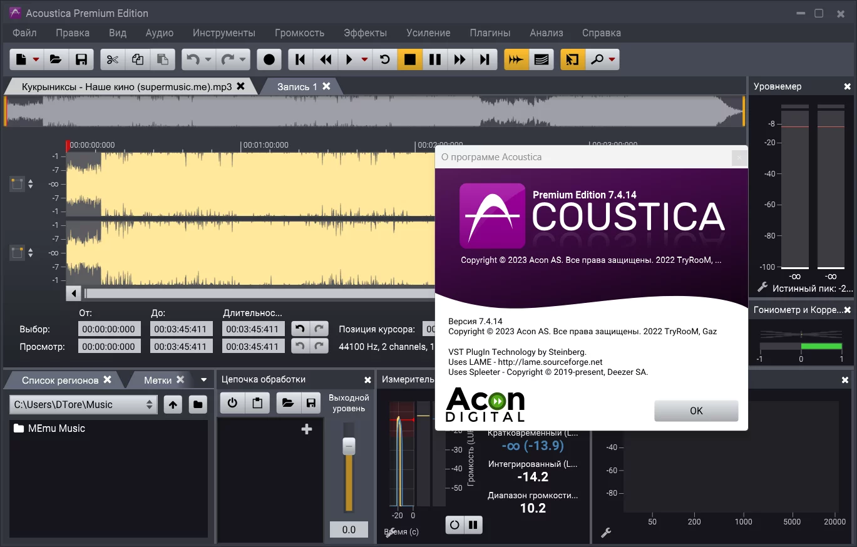Open the Эффекты menu

coord(366,33)
